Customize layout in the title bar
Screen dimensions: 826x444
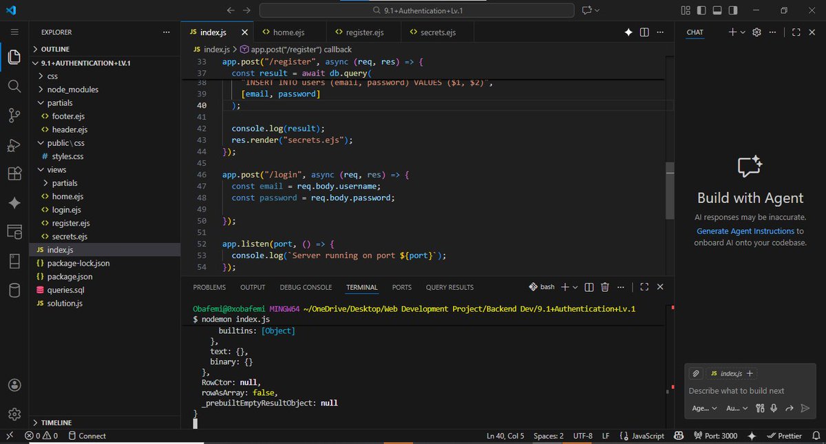(685, 10)
